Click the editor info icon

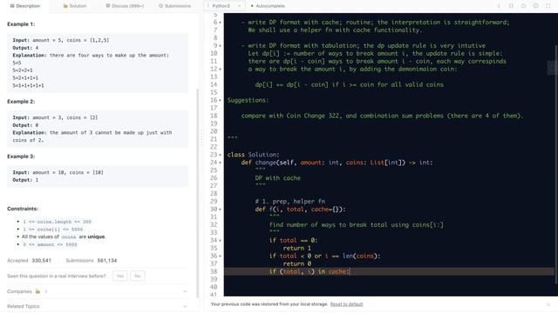tap(499, 6)
